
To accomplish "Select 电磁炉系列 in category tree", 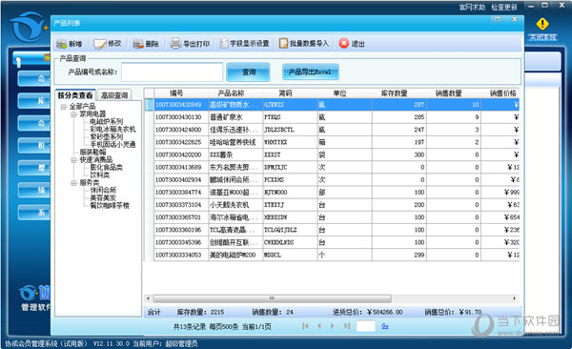I will [x=106, y=121].
